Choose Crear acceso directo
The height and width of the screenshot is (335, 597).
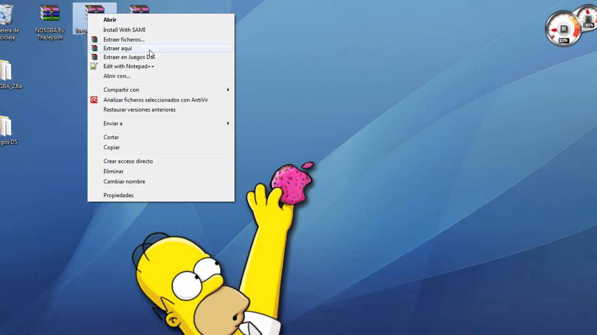tap(161, 161)
